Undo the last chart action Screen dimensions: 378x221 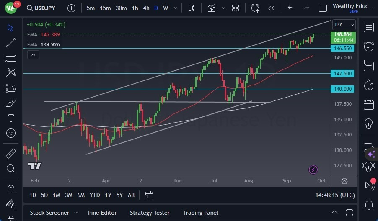pyautogui.click(x=291, y=8)
